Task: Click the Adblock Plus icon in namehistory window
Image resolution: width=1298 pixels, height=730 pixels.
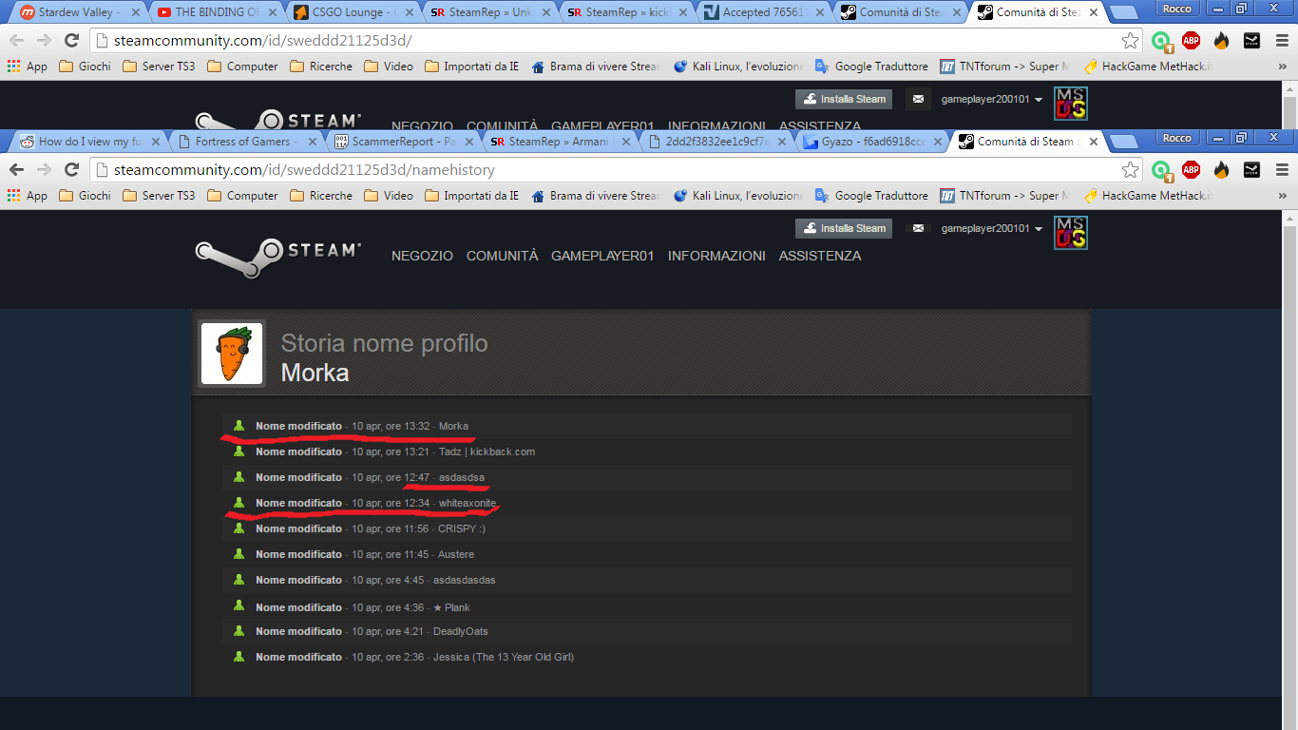Action: point(1191,170)
